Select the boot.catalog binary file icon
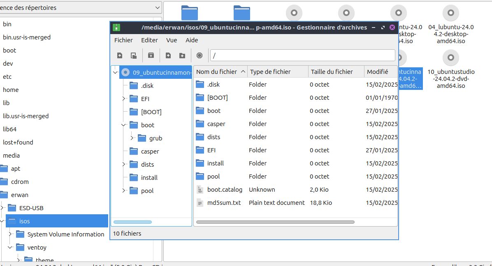492x266 pixels. click(200, 190)
